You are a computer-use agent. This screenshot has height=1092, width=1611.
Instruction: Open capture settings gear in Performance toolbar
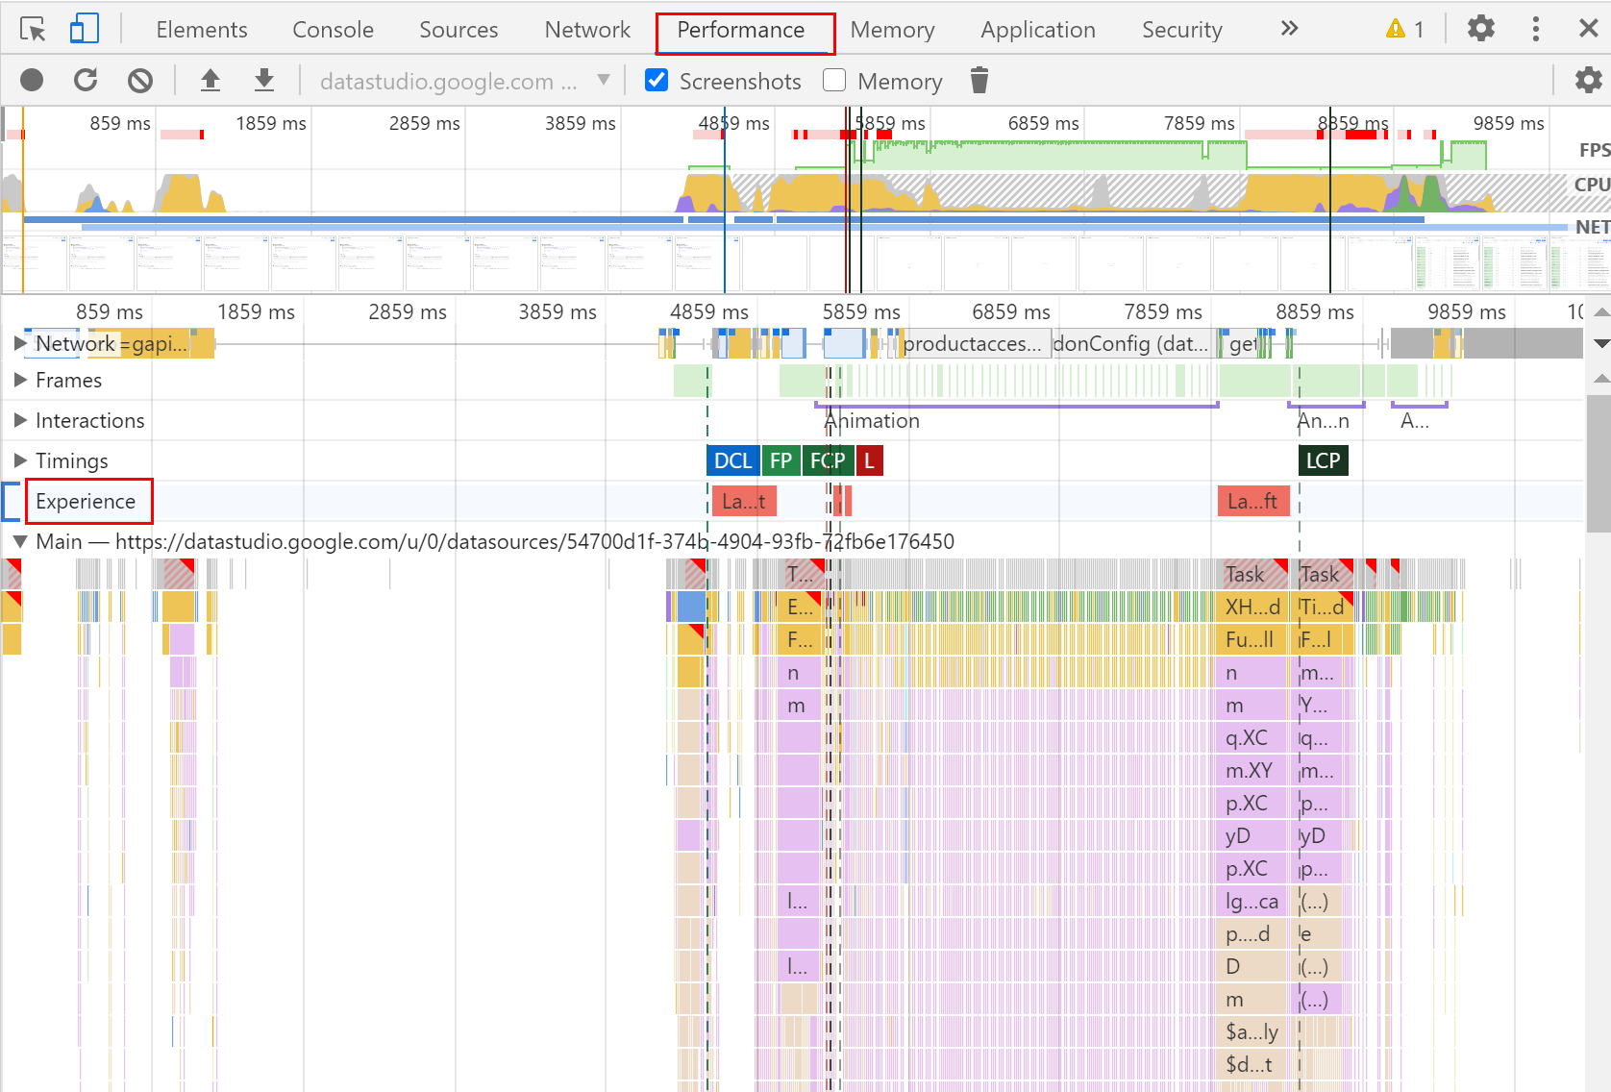coord(1588,81)
